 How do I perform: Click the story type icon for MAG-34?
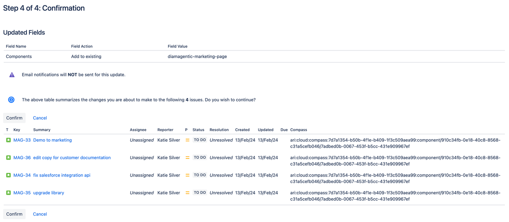8,175
